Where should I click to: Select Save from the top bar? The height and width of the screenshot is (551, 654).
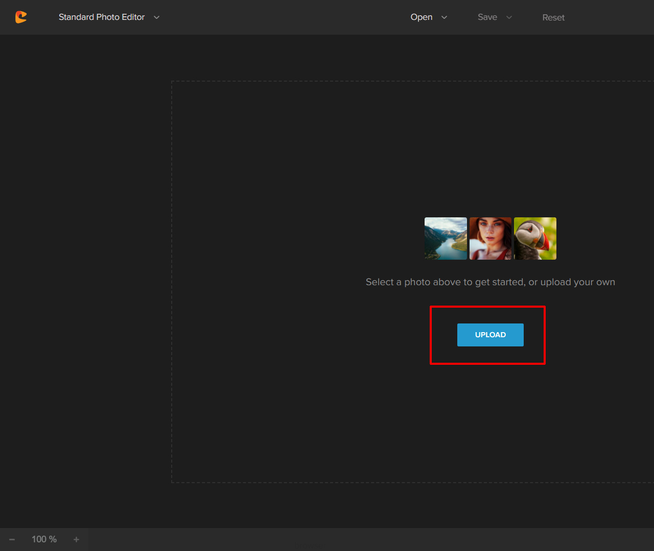(487, 17)
